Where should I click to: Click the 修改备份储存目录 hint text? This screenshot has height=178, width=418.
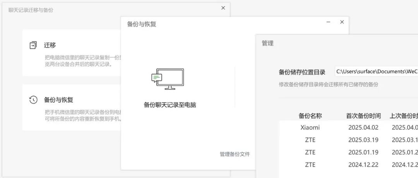(x=329, y=85)
